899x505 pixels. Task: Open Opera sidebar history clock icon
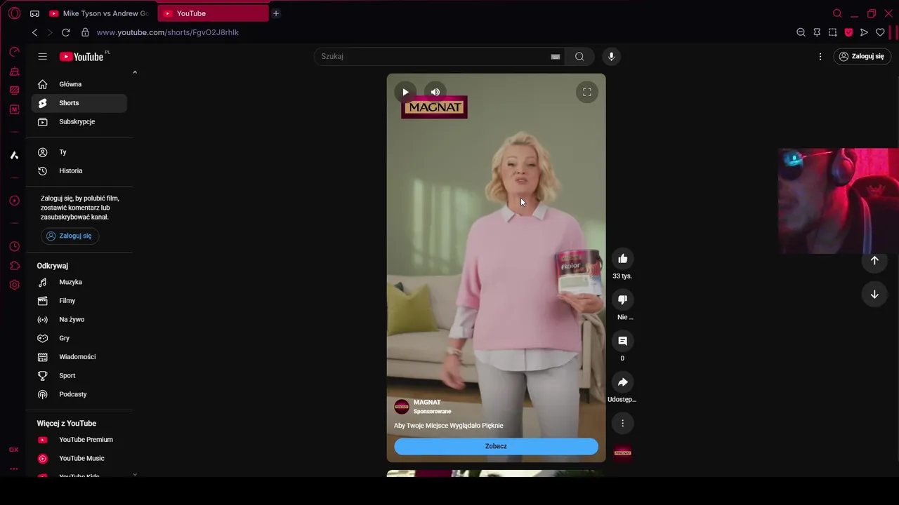coord(14,247)
